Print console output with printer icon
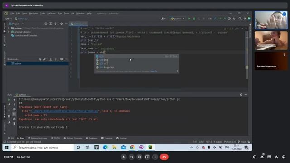290x163 pixels. click(14, 119)
